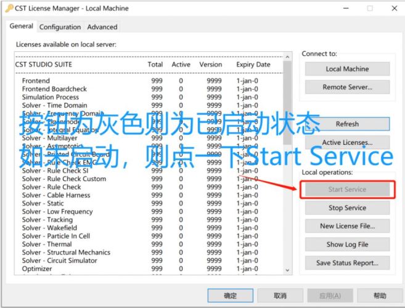
Task: Open help with 帮助 button
Action: (x=380, y=296)
